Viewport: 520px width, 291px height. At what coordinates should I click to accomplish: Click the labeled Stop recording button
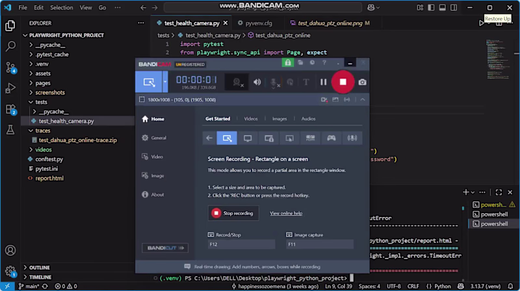233,213
